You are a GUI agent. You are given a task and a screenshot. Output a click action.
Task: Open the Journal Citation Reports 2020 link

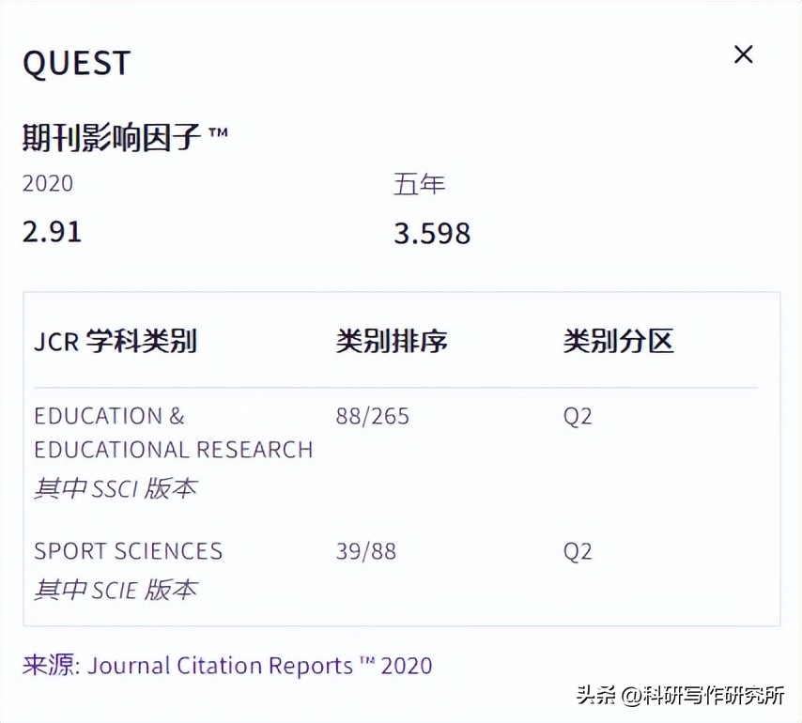point(260,666)
